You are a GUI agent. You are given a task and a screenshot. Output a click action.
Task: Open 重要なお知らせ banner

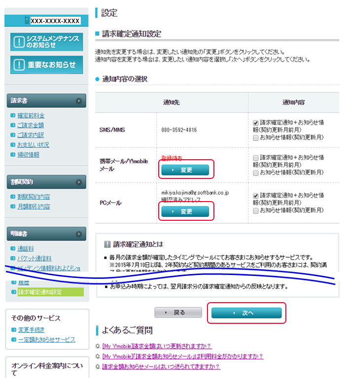46,65
